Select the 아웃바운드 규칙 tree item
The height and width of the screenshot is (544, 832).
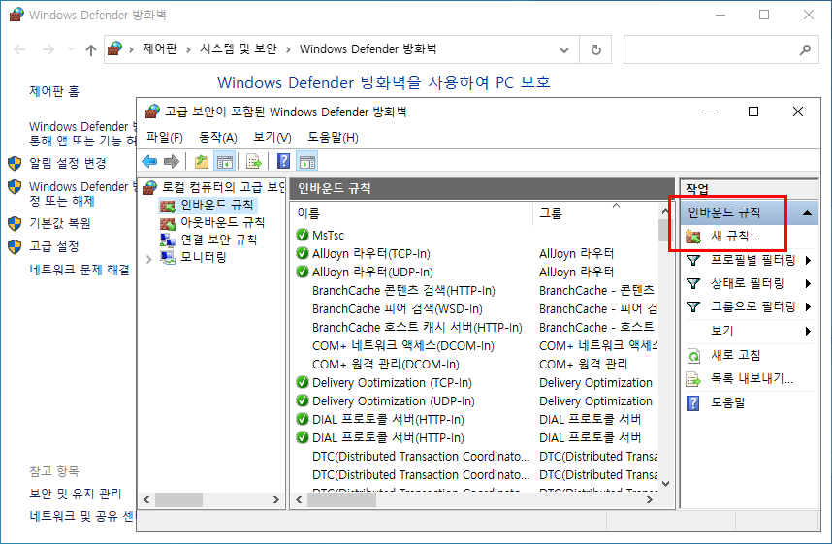[x=222, y=222]
